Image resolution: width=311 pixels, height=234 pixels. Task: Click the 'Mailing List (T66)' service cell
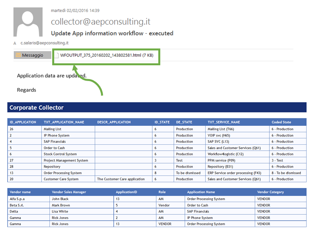237,129
